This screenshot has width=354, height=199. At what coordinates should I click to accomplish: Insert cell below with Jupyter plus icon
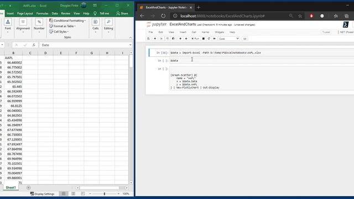click(155, 39)
